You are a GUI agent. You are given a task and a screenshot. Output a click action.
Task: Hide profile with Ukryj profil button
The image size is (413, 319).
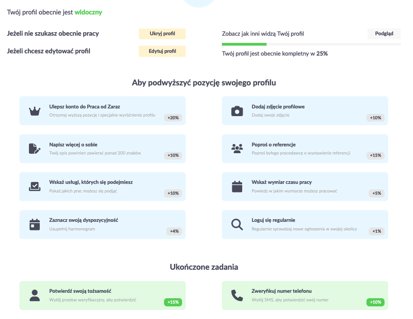(x=162, y=34)
